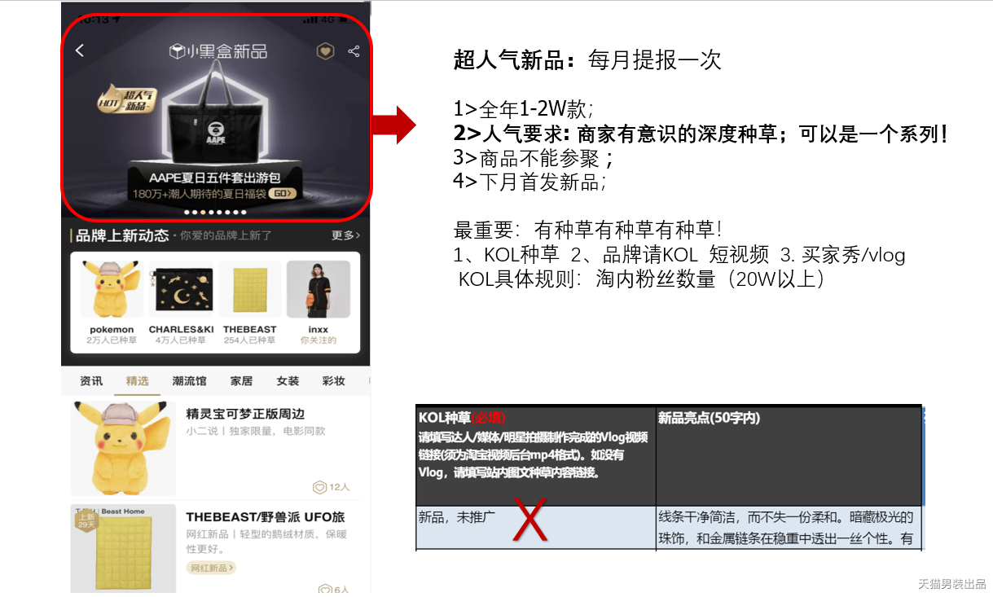Switch to the 资讯 tab
This screenshot has height=597, width=993.
click(91, 380)
